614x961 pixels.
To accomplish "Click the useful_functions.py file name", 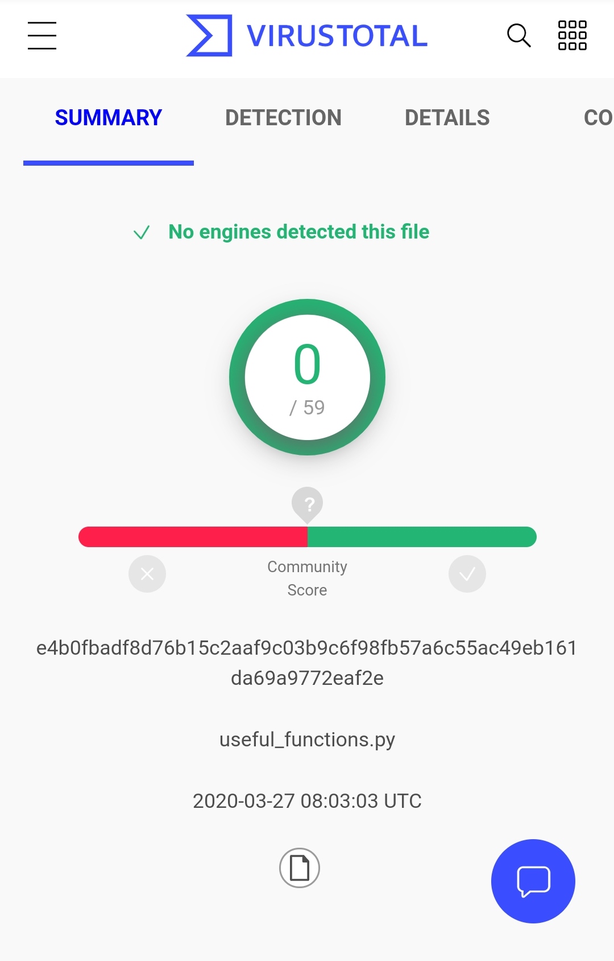I will click(307, 740).
